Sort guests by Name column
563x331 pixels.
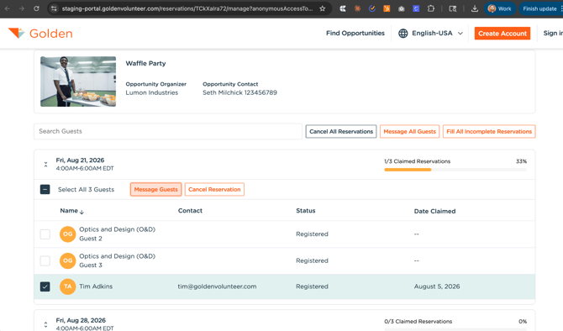coord(71,211)
